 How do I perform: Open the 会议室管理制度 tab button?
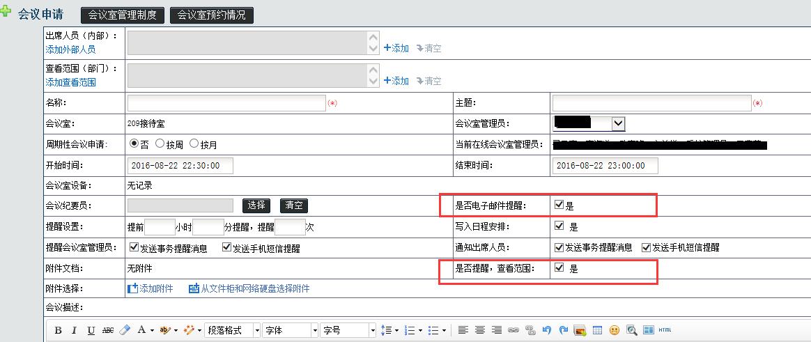point(123,15)
